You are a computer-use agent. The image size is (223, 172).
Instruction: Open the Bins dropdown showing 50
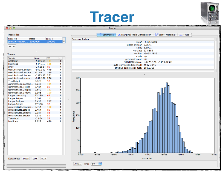pyautogui.click(x=96, y=164)
